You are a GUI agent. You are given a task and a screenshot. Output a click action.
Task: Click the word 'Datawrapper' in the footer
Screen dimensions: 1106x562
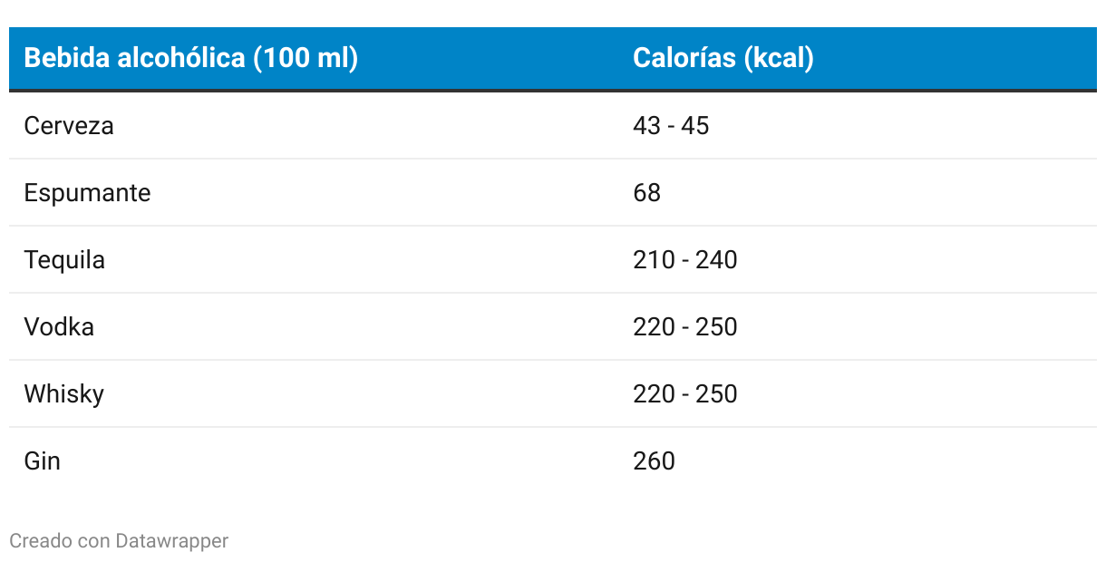coord(172,541)
